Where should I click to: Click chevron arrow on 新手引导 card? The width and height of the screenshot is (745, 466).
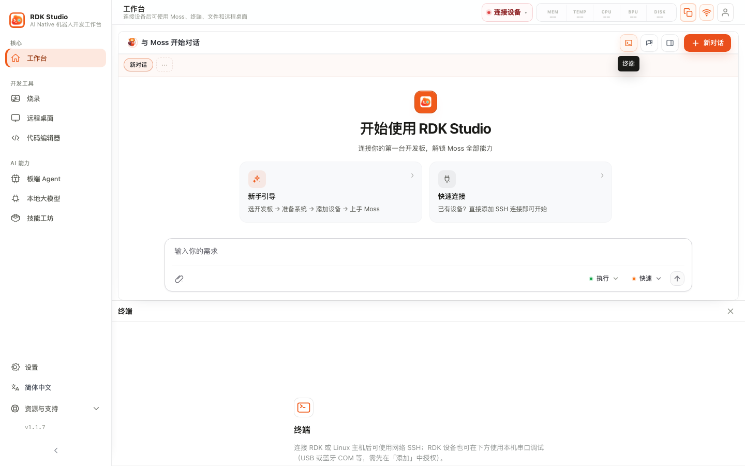coord(412,176)
